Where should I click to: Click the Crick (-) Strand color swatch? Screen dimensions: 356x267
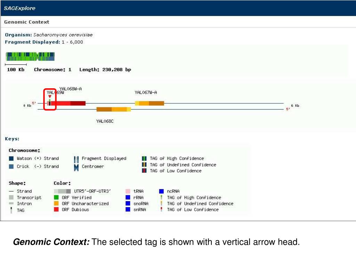point(11,167)
